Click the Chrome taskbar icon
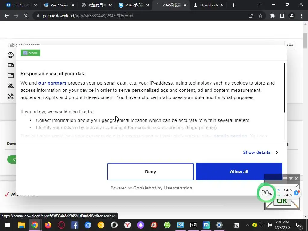The height and width of the screenshot is (231, 308). [35, 225]
